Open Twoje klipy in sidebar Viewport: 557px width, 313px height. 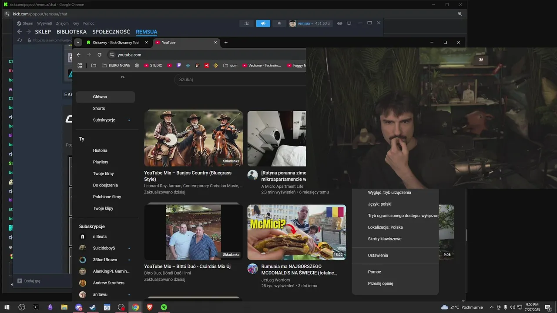click(x=105, y=208)
